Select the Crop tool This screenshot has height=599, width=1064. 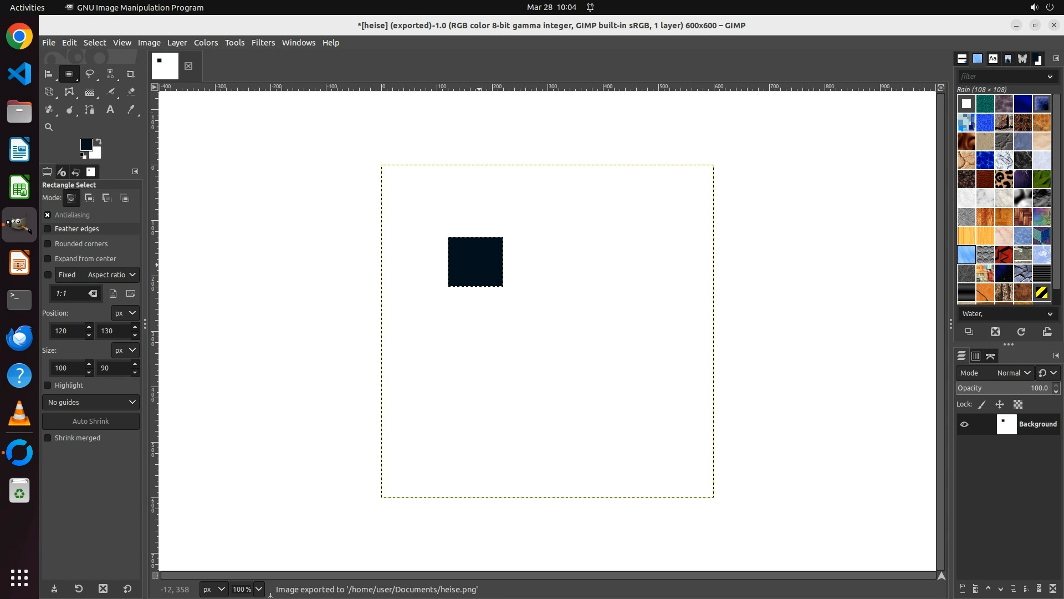point(131,74)
